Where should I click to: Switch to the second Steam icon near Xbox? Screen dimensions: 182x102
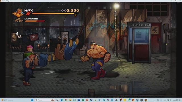tap(137, 100)
